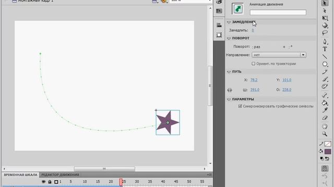Viewport: 334px width, 187px height.
Task: Select the Deco tool
Action: 325,86
